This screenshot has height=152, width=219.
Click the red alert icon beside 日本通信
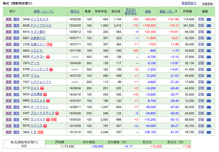pos(45,95)
